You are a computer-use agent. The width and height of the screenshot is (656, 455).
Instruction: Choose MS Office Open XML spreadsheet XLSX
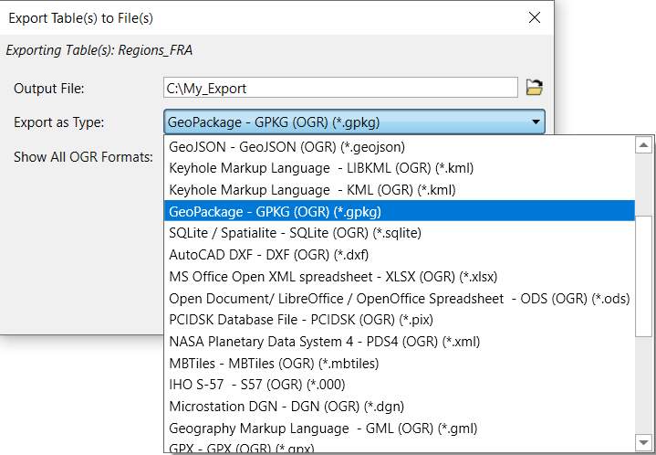(400, 277)
